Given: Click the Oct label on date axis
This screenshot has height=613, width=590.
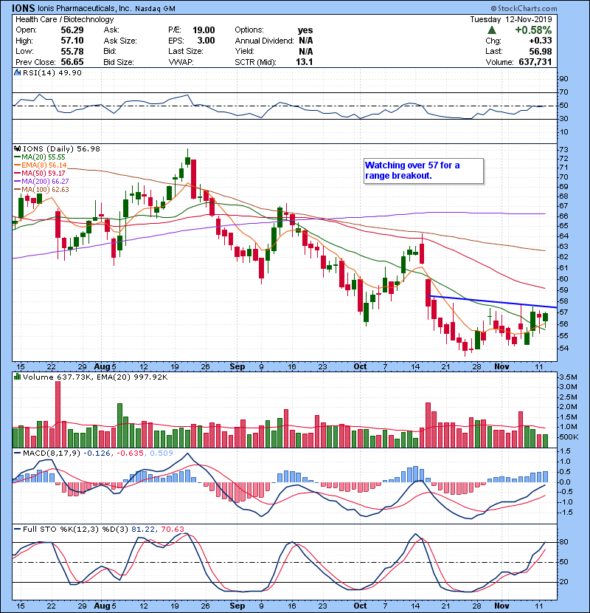Looking at the screenshot, I should pyautogui.click(x=359, y=367).
